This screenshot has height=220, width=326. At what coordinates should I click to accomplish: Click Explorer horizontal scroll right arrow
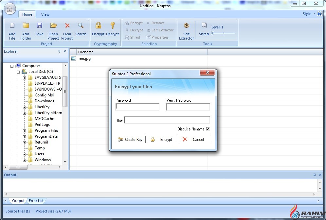60,167
